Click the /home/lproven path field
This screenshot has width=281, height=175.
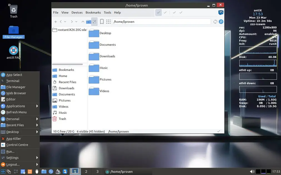[162, 22]
